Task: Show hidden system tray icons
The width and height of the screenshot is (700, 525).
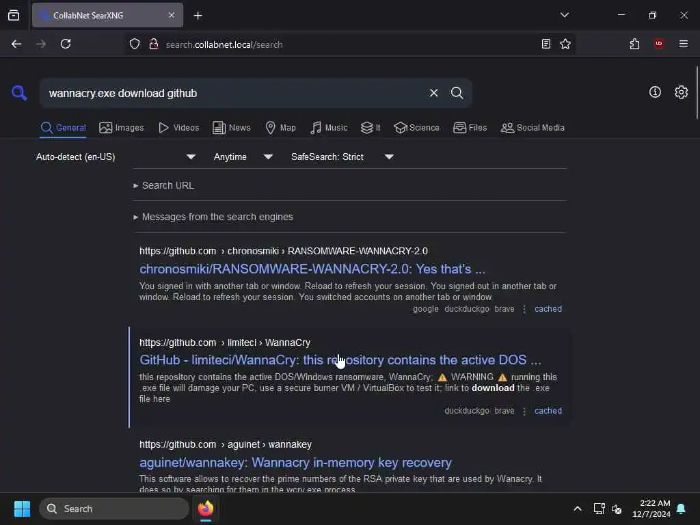Action: click(x=577, y=509)
